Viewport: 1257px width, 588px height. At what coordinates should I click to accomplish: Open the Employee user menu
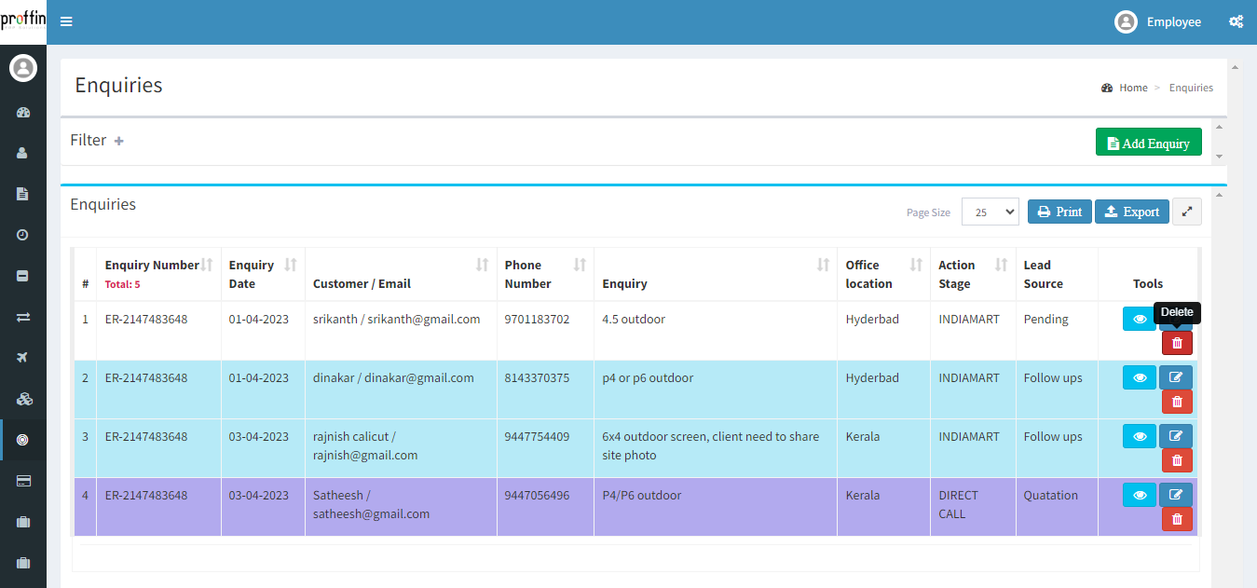(x=1157, y=21)
